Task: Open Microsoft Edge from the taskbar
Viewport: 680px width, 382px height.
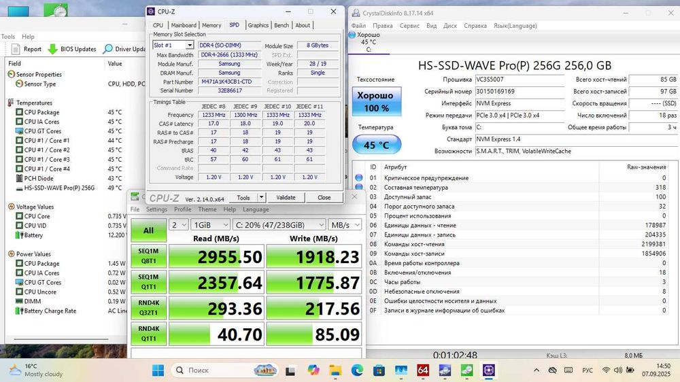Action: (x=358, y=370)
